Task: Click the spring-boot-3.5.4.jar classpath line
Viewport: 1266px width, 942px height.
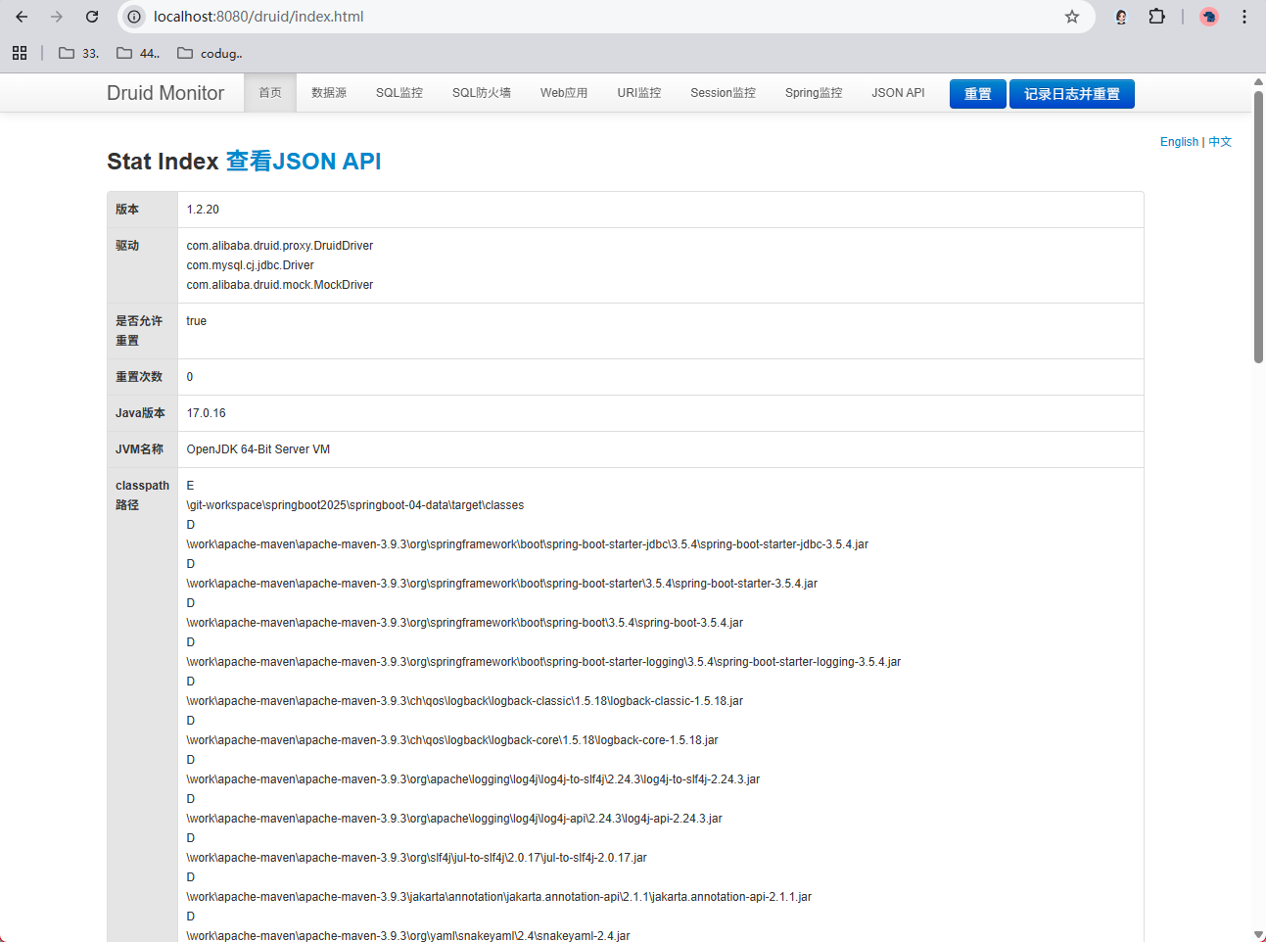Action: pyautogui.click(x=465, y=623)
